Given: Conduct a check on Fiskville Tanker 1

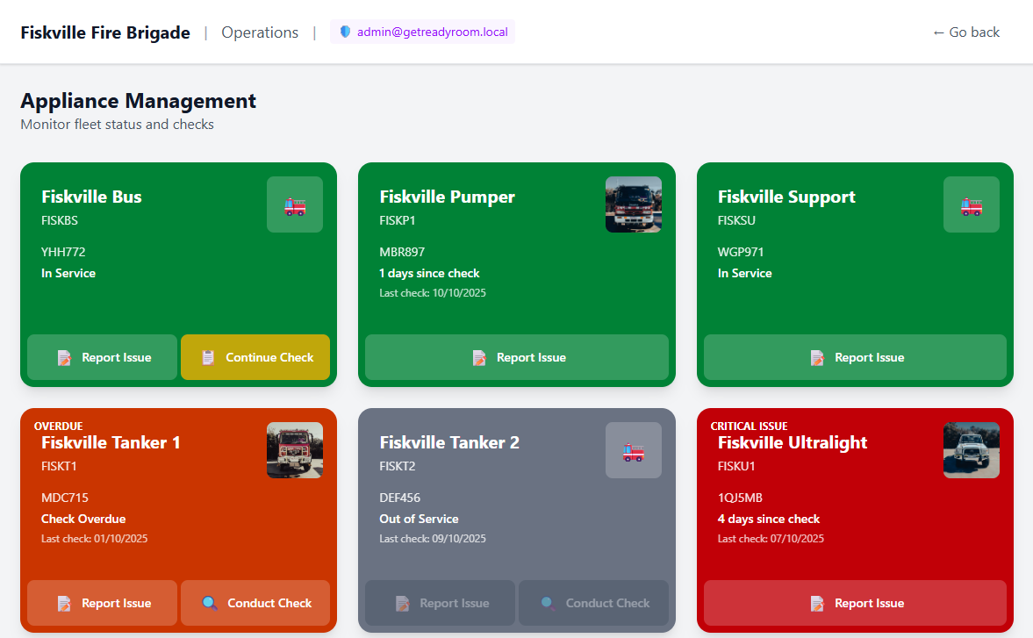Looking at the screenshot, I should (255, 603).
